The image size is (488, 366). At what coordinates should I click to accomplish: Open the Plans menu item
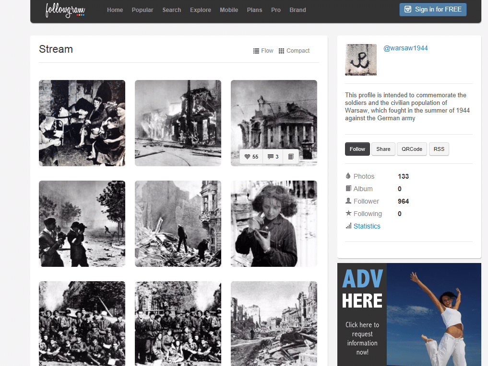pos(254,10)
